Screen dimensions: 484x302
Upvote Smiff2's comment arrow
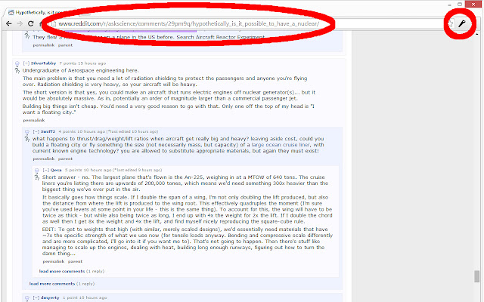(27, 132)
